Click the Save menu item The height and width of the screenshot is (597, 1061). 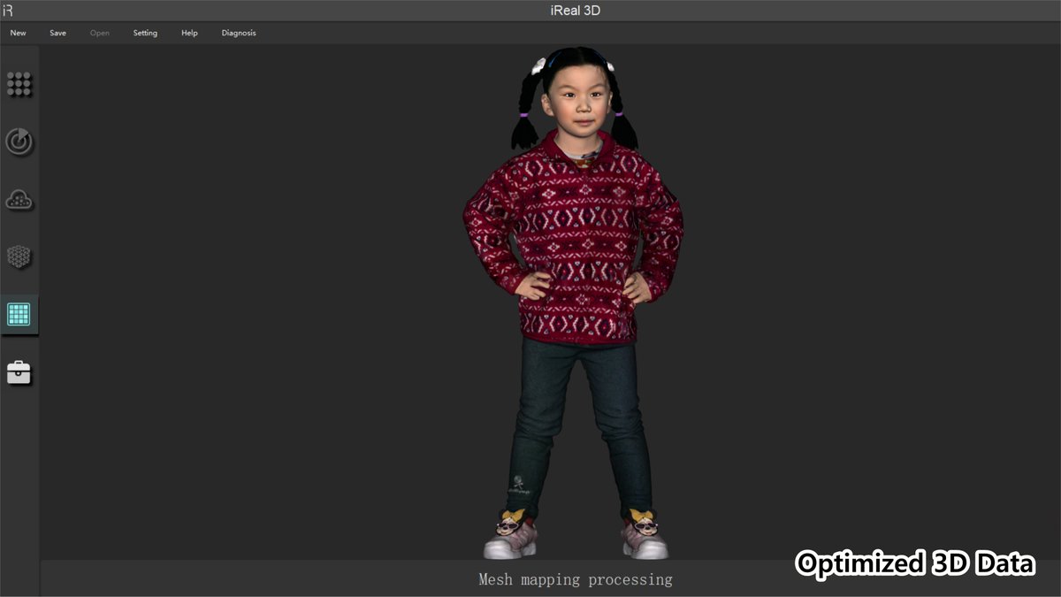coord(57,34)
